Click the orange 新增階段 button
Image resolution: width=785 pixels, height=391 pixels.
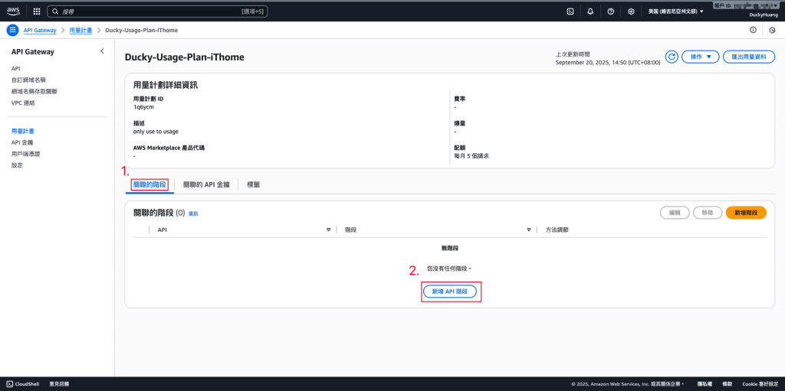point(746,213)
